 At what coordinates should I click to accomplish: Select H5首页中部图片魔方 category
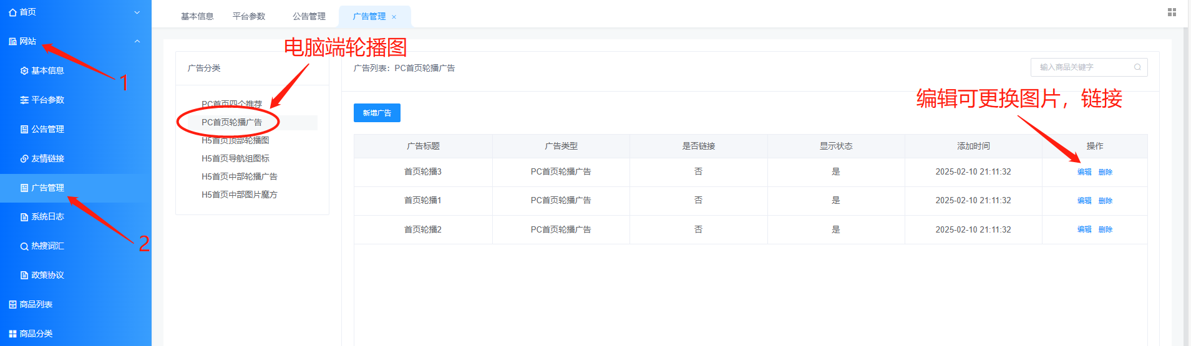239,195
